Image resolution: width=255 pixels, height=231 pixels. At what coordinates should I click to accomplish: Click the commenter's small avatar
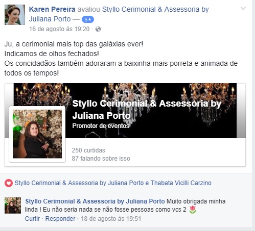click(x=13, y=206)
